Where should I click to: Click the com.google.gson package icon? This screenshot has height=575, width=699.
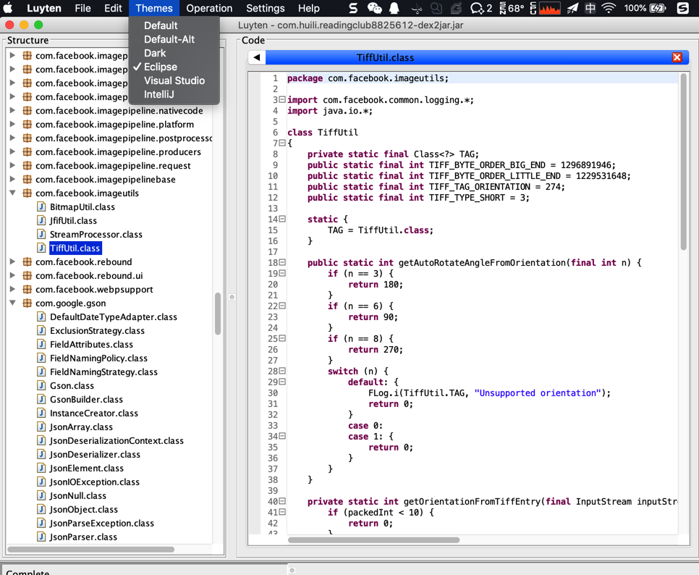pos(27,303)
